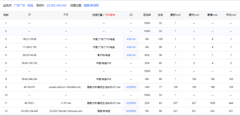Click the 跳数 column header
The height and width of the screenshot is (116, 240).
click(6, 15)
